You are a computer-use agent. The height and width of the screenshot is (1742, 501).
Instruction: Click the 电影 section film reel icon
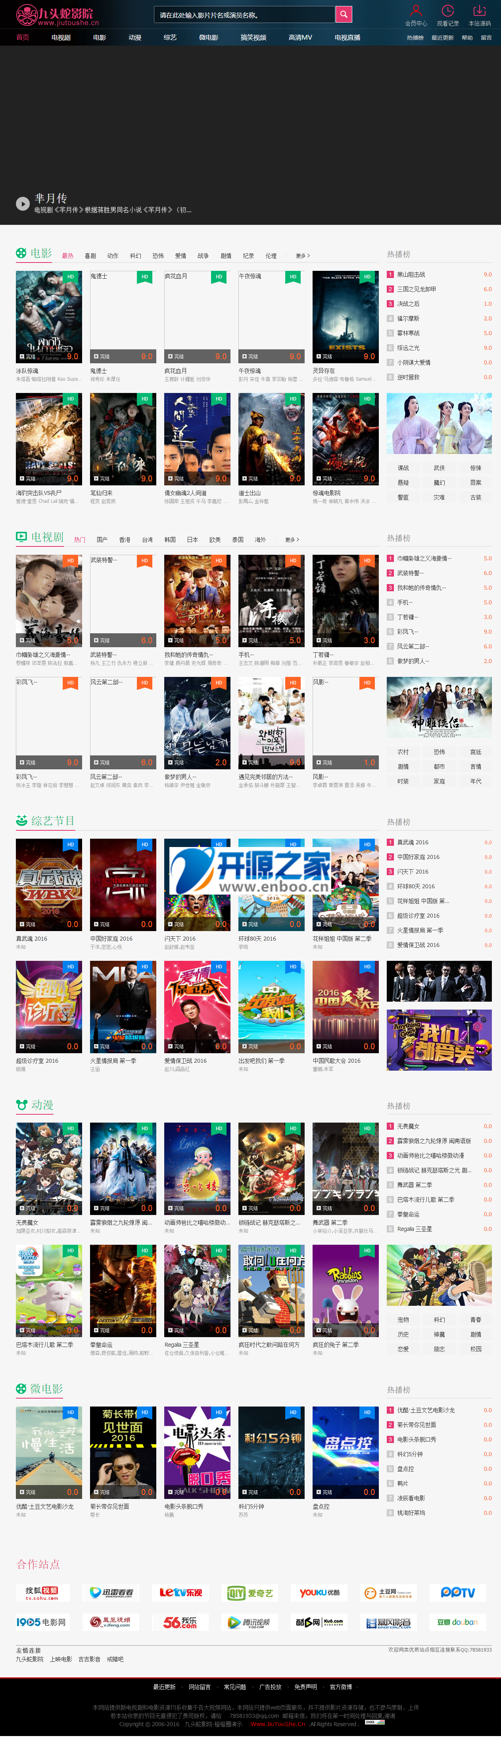point(22,254)
